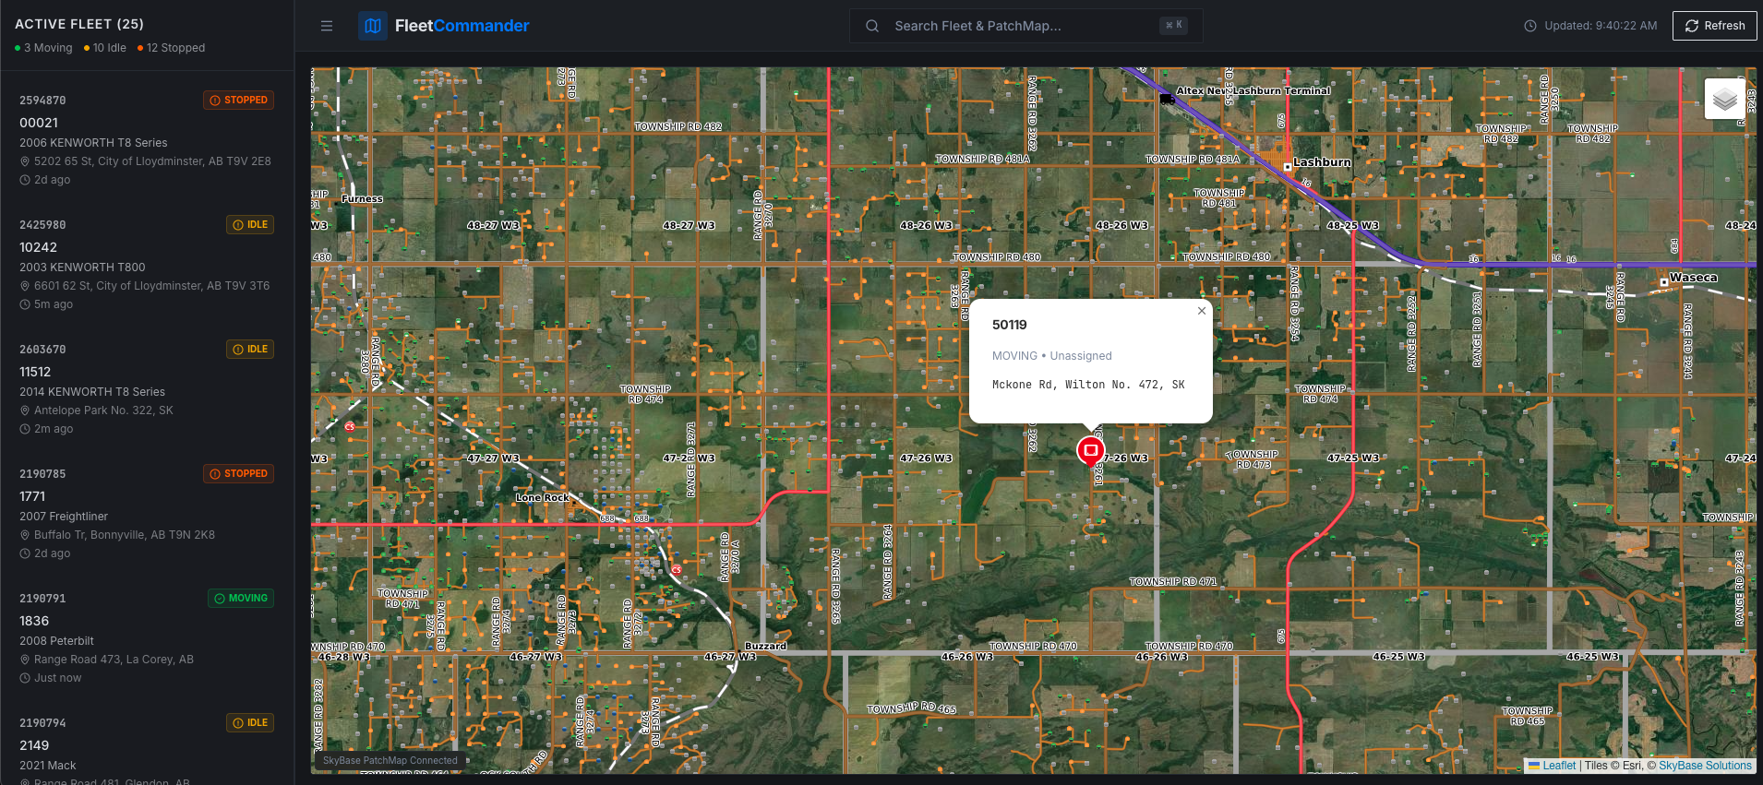
Task: Filter by 10 Idle status
Action: (108, 48)
